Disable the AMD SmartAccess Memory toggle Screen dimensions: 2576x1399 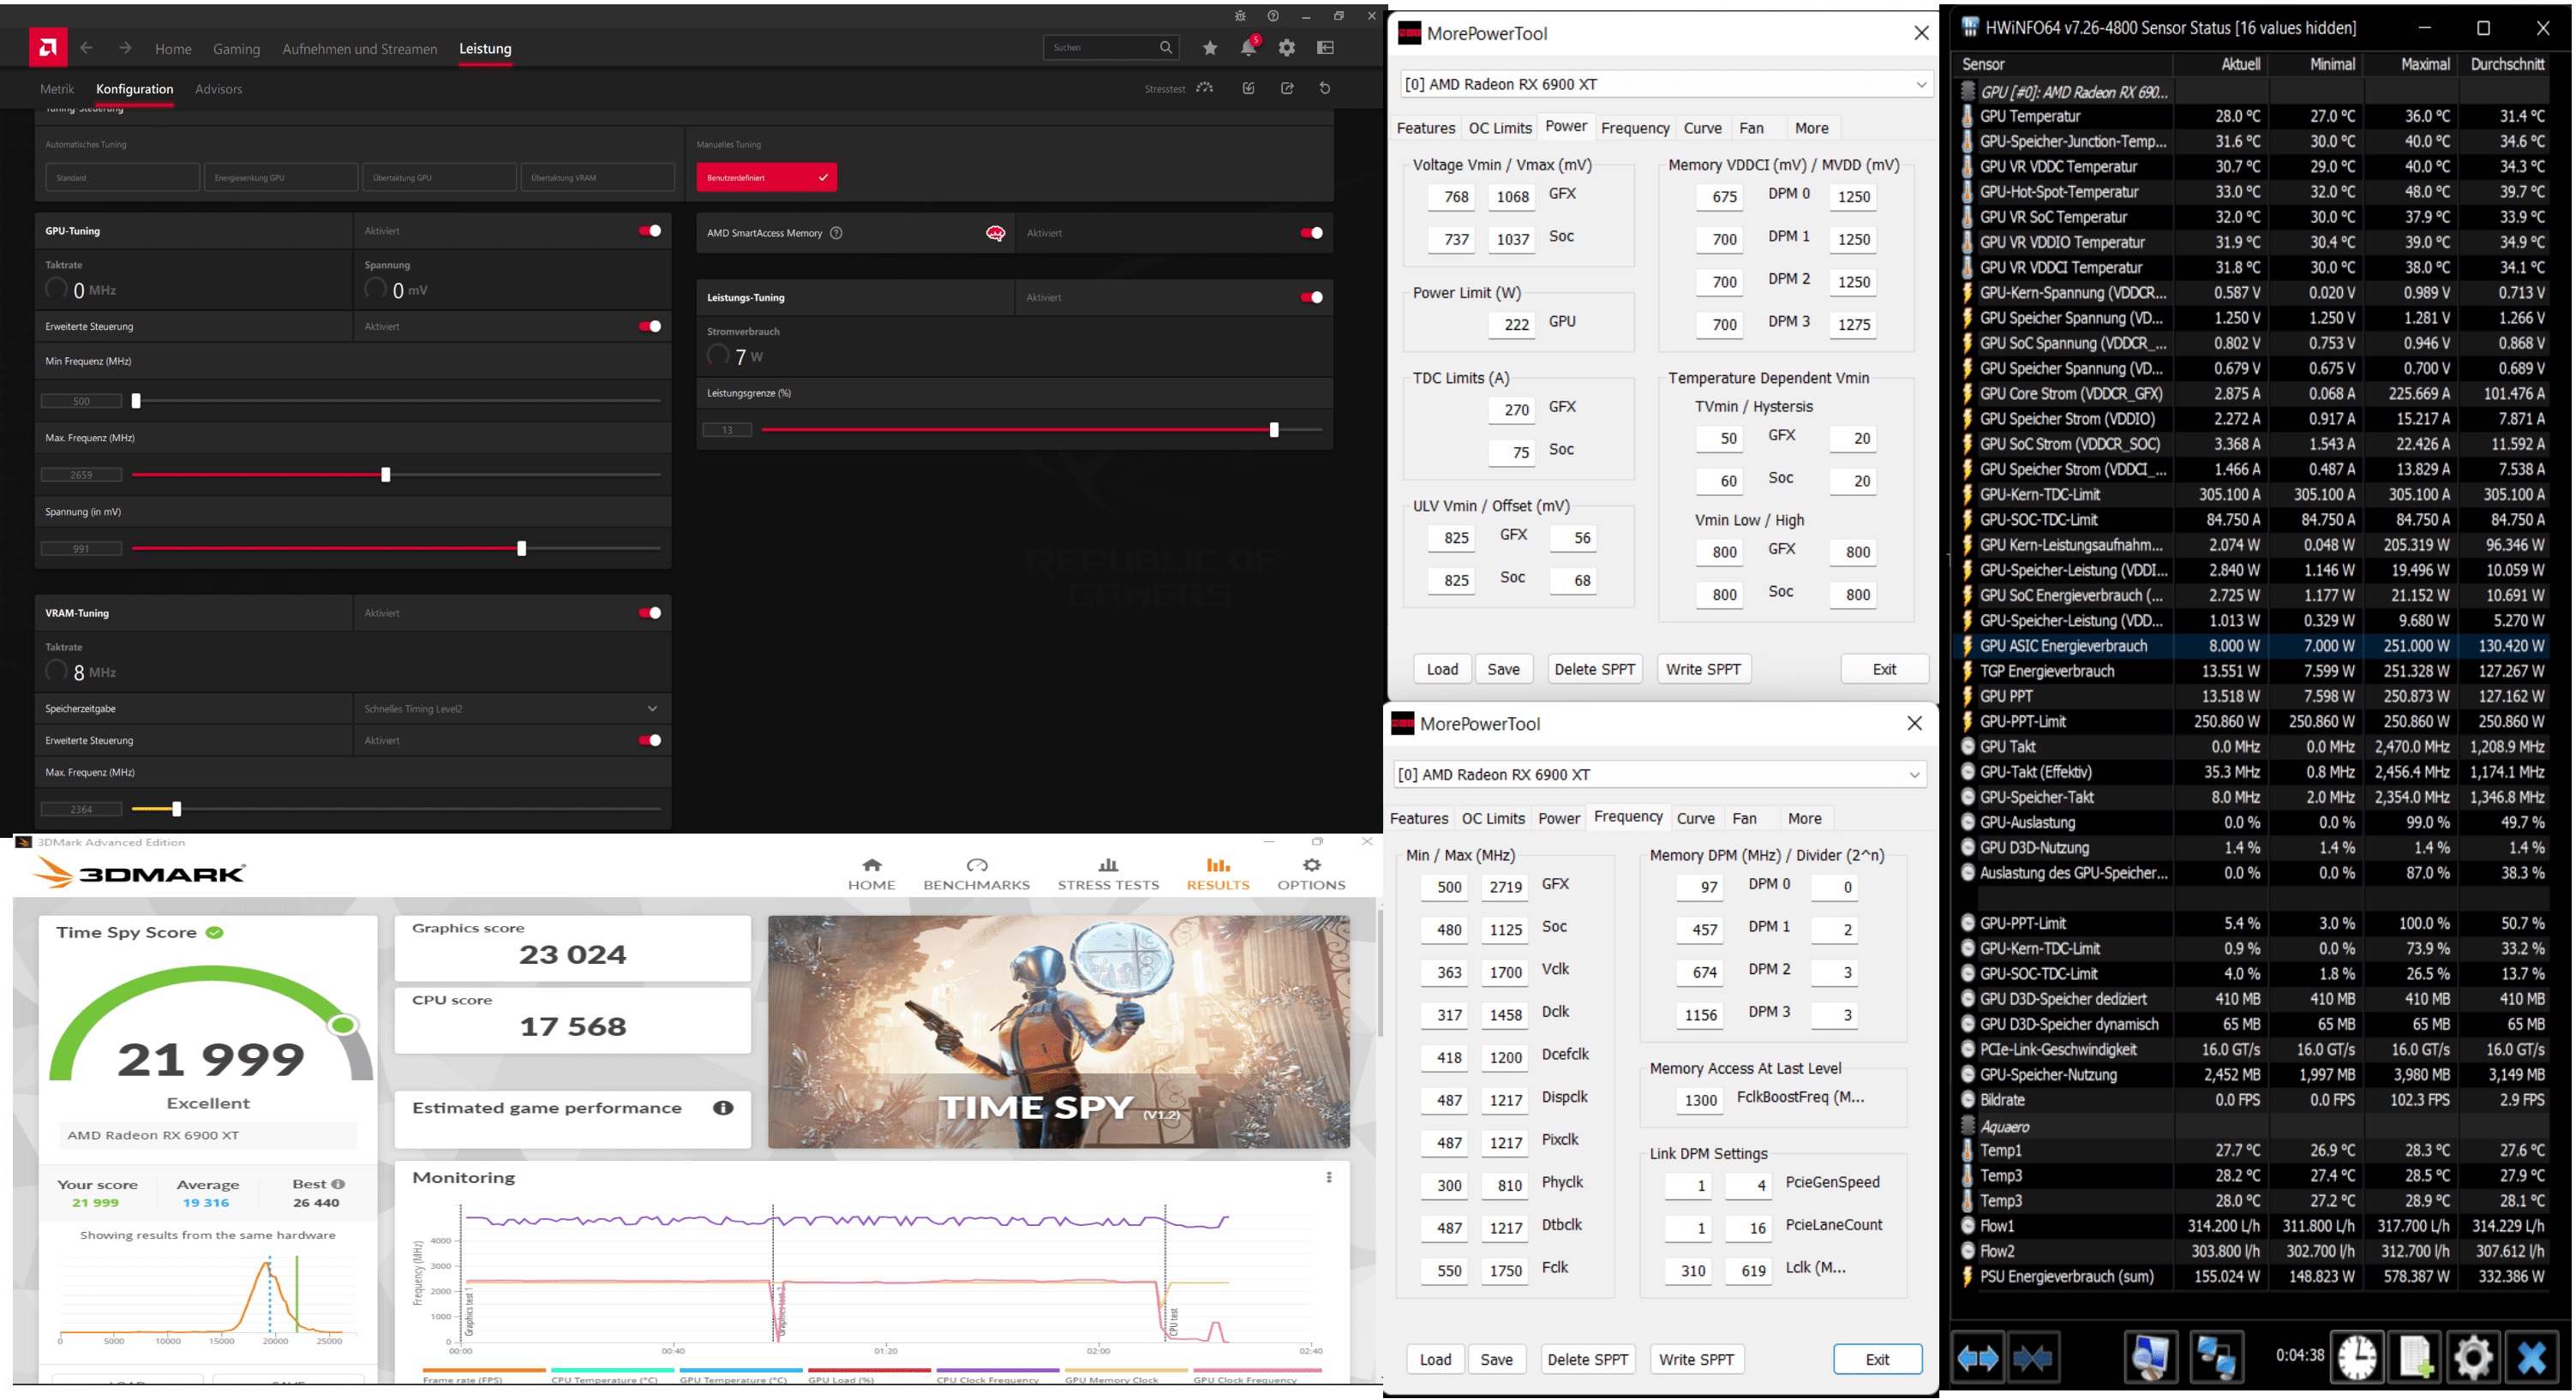click(x=1311, y=233)
